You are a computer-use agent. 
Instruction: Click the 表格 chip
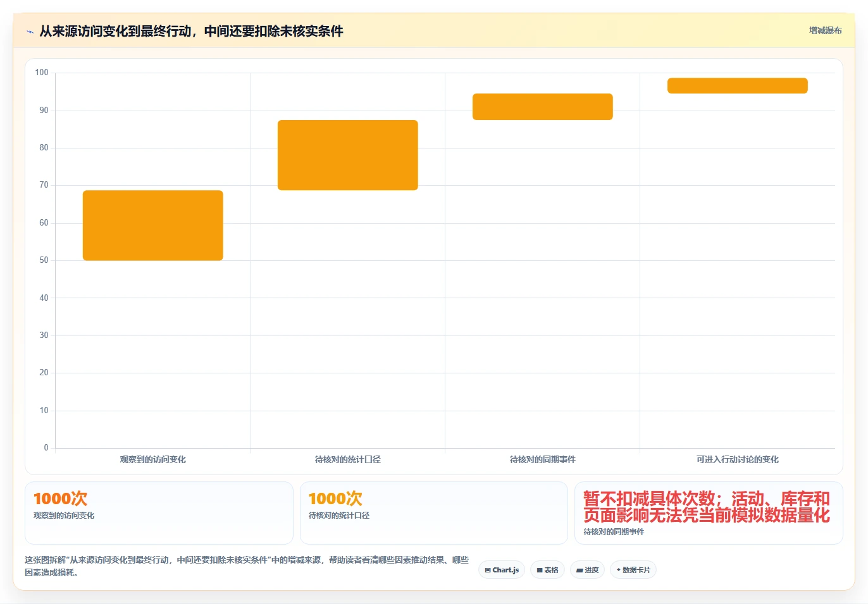547,570
